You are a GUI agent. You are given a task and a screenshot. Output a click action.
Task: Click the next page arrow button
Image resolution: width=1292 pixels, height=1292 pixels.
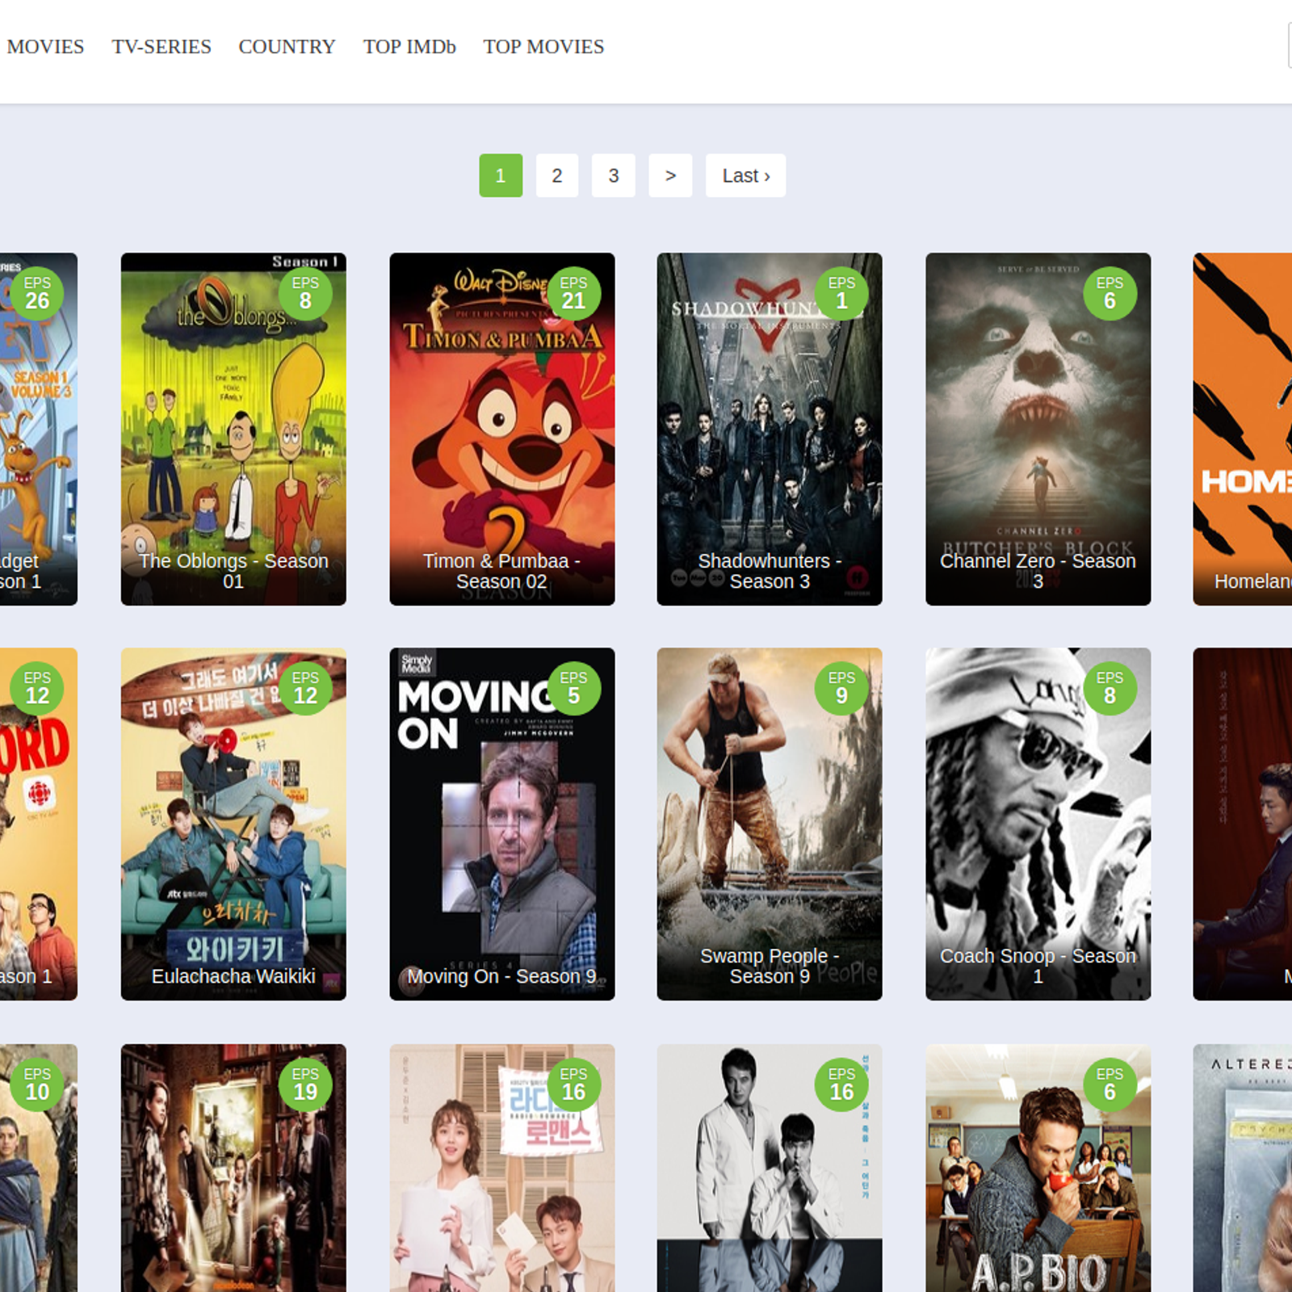click(670, 175)
